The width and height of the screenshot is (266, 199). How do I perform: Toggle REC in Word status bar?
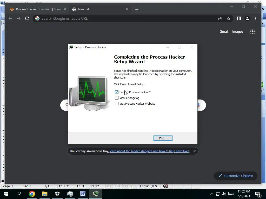click(109, 186)
